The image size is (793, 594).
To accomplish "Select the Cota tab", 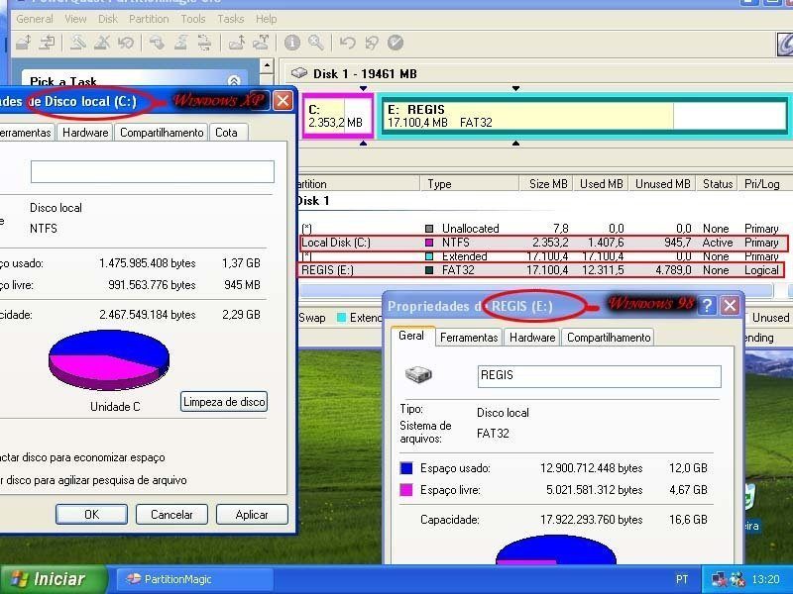I will pos(227,133).
